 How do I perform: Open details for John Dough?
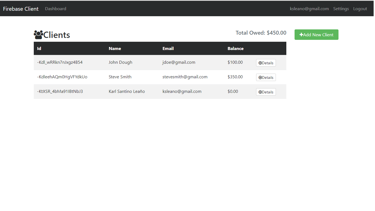266,63
